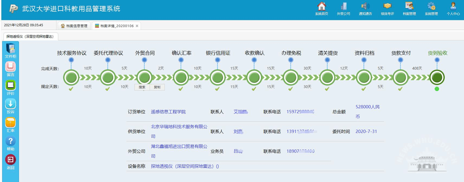464x182 pixels.
Task: Open the 遥感信息工程学院 link
Action: 168,112
